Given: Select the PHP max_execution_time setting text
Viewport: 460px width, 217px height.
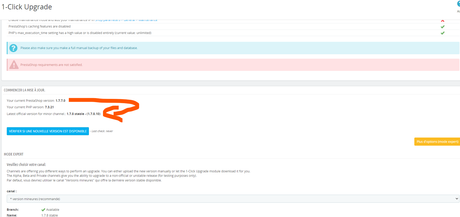Looking at the screenshot, I should (80, 33).
